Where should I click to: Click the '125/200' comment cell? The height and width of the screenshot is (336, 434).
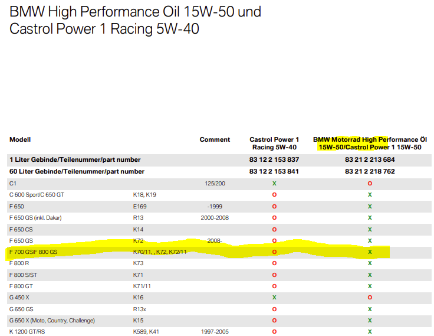[x=215, y=183]
